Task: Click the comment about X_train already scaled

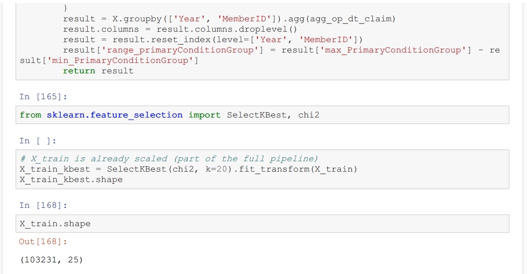Action: 169,159
